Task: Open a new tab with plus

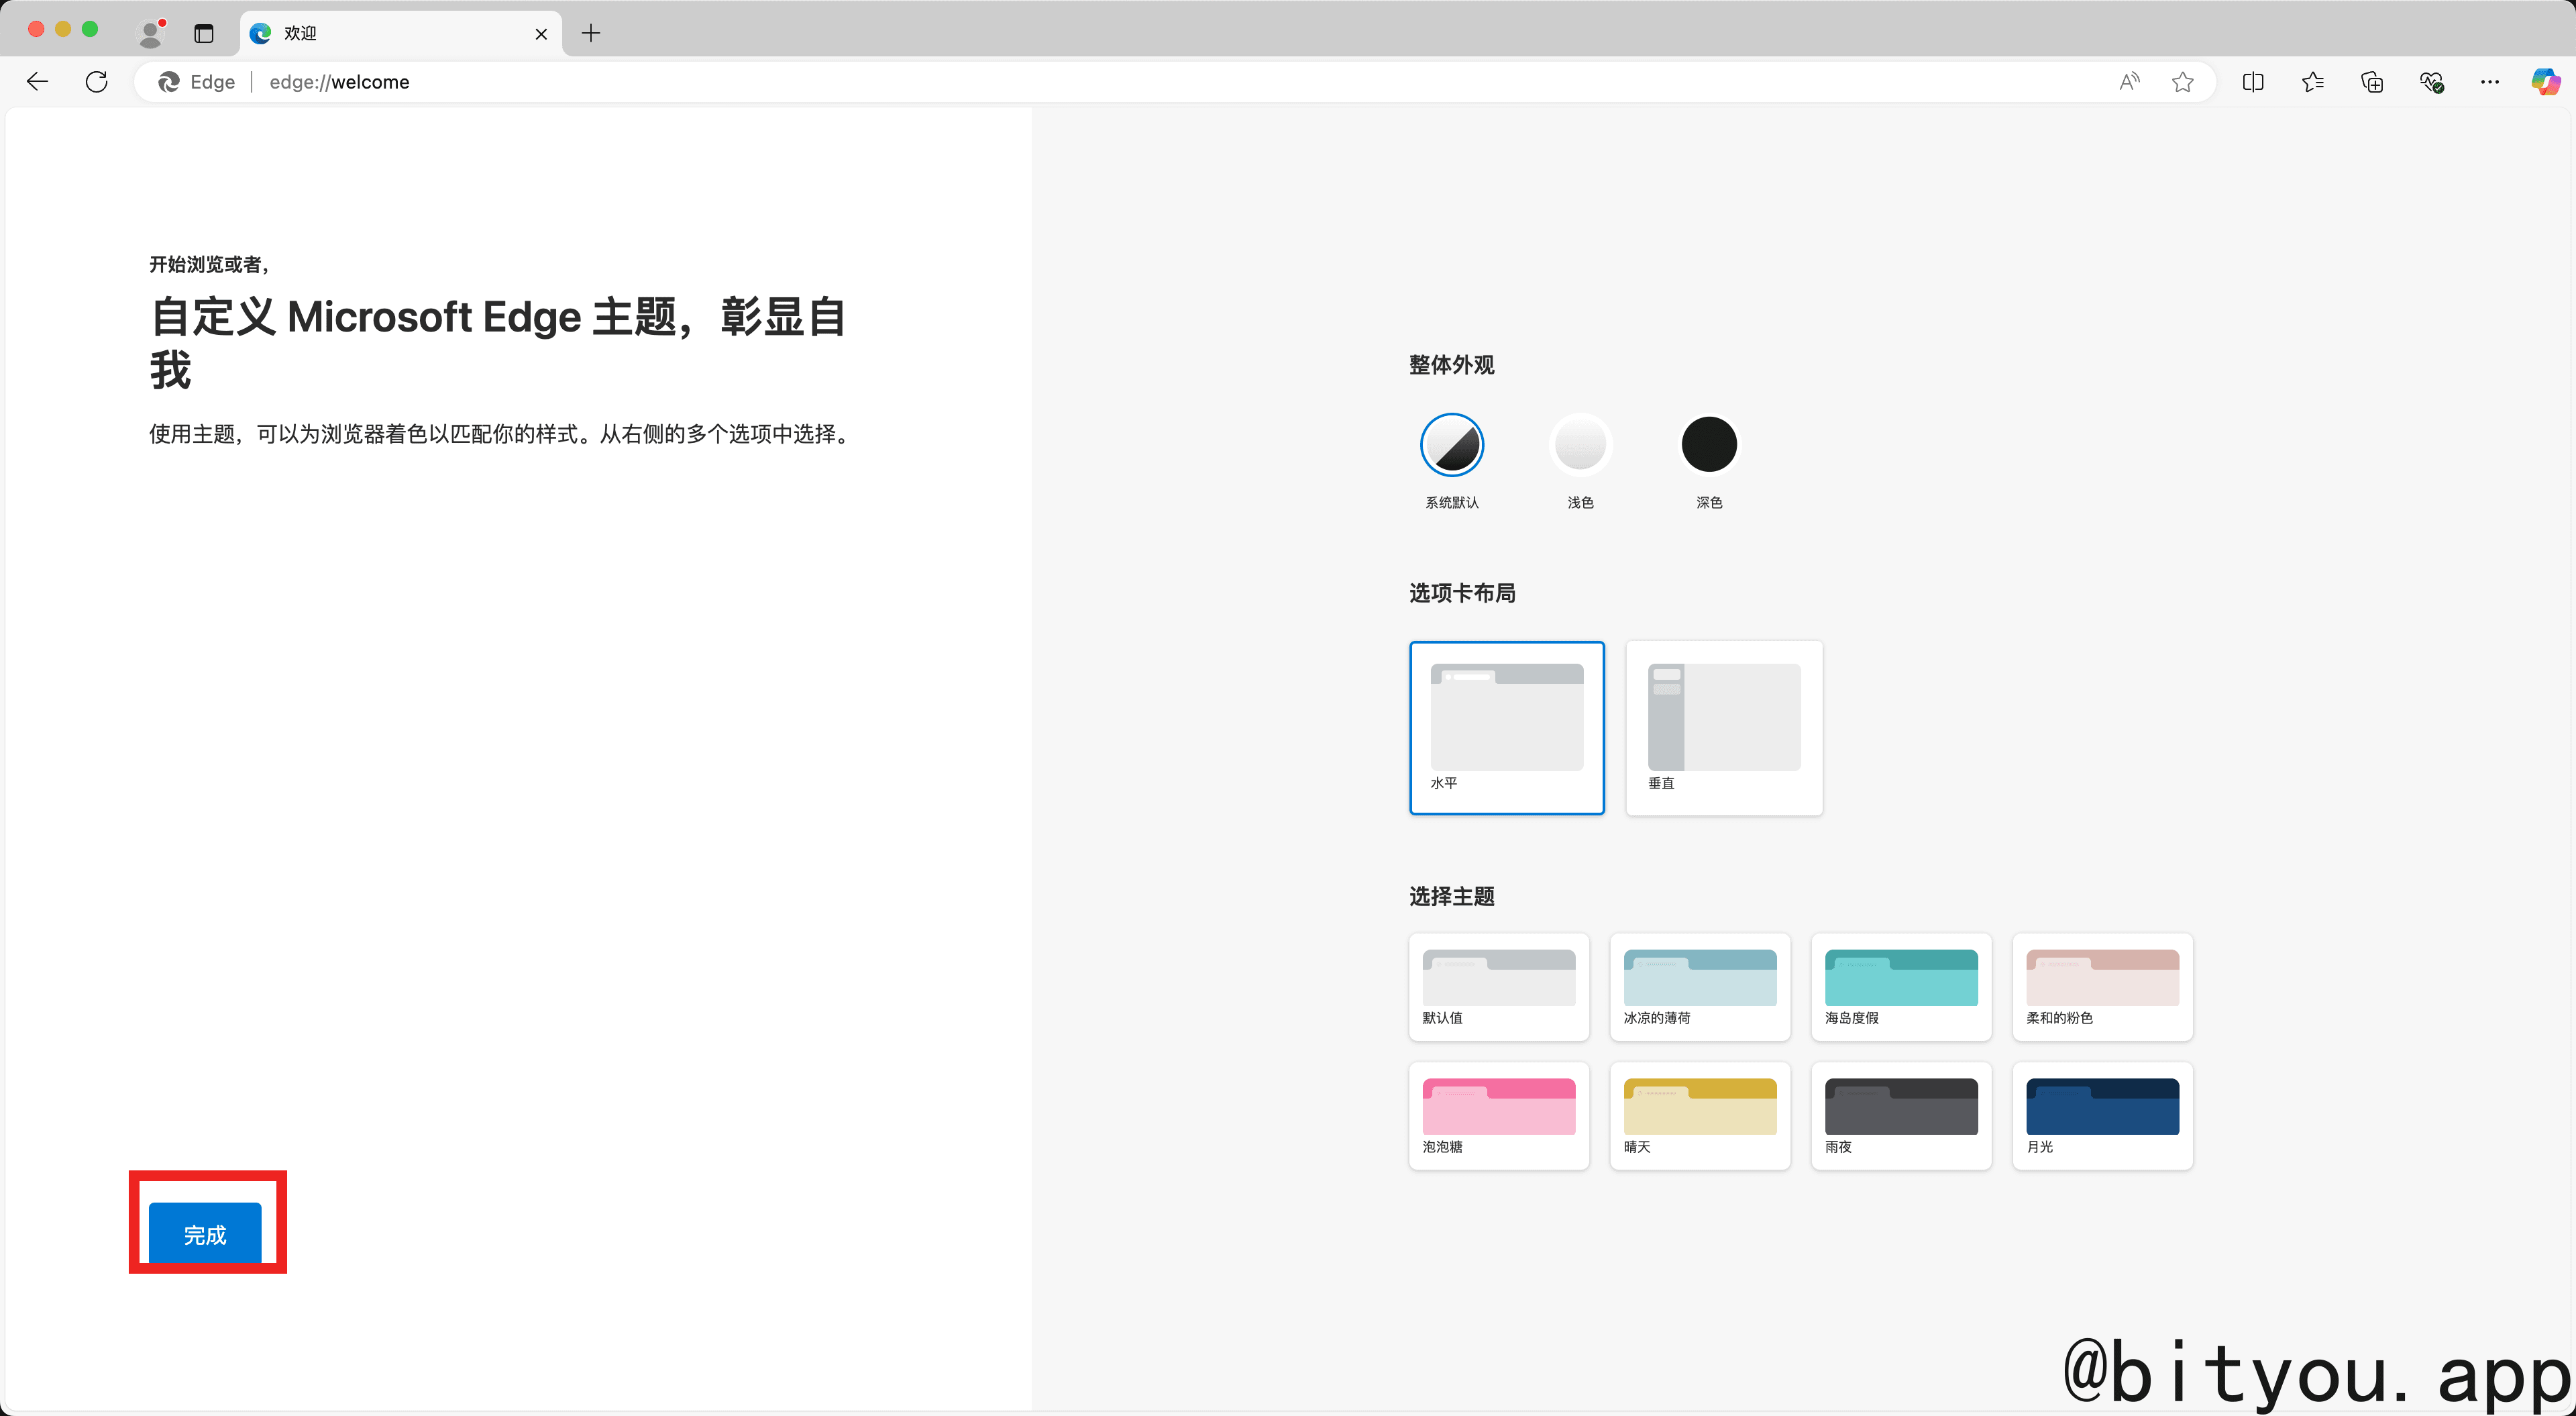Action: pyautogui.click(x=591, y=33)
